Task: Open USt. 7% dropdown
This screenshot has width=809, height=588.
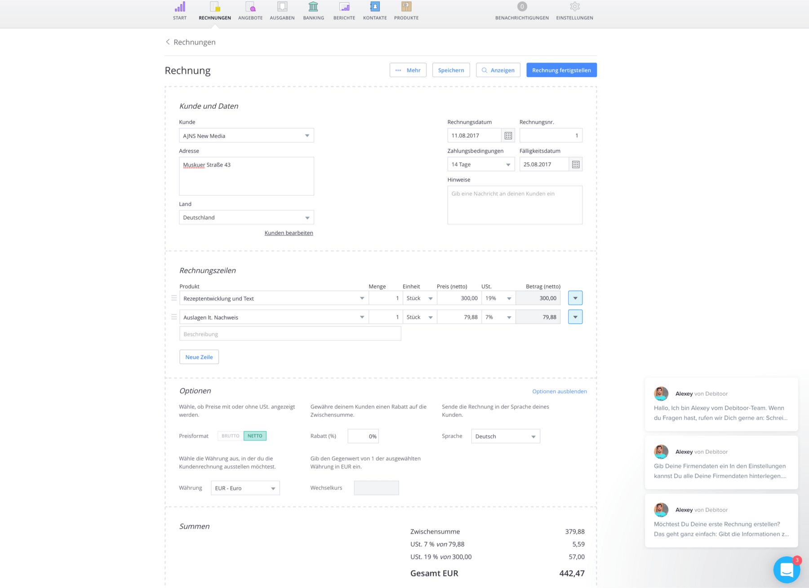Action: click(x=498, y=317)
